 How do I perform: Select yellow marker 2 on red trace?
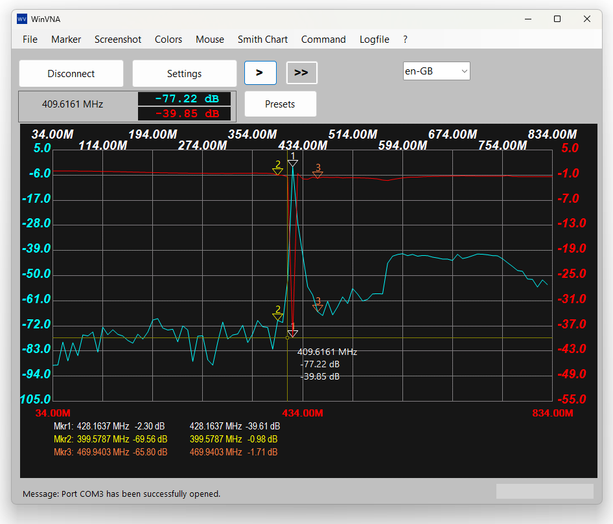(278, 171)
